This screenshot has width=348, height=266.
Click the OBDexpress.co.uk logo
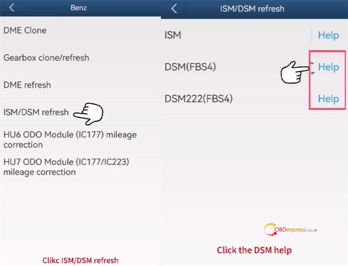(x=290, y=229)
